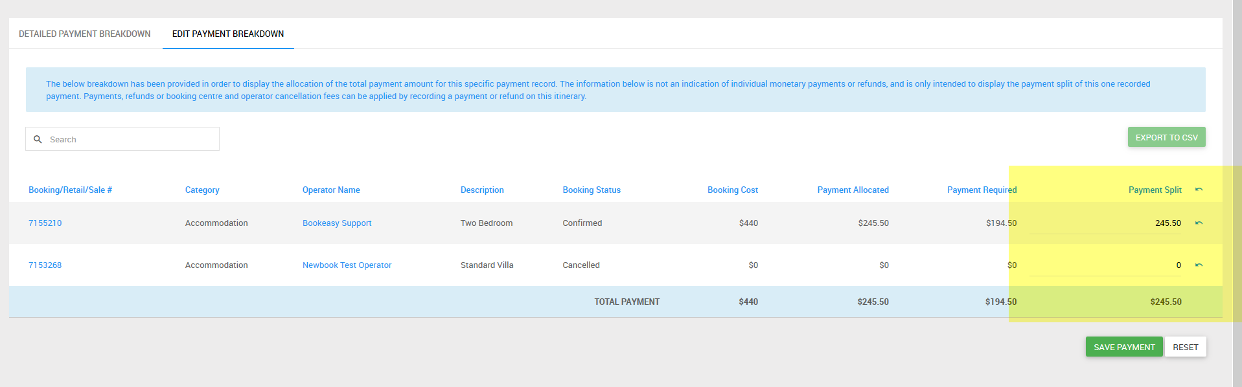Click the Reset button
This screenshot has height=387, width=1242.
(x=1185, y=347)
